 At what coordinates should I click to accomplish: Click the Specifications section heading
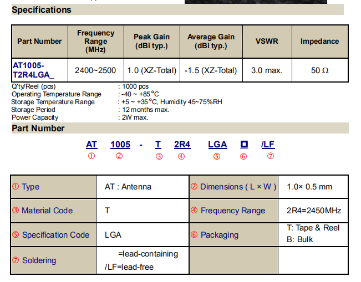coord(42,10)
